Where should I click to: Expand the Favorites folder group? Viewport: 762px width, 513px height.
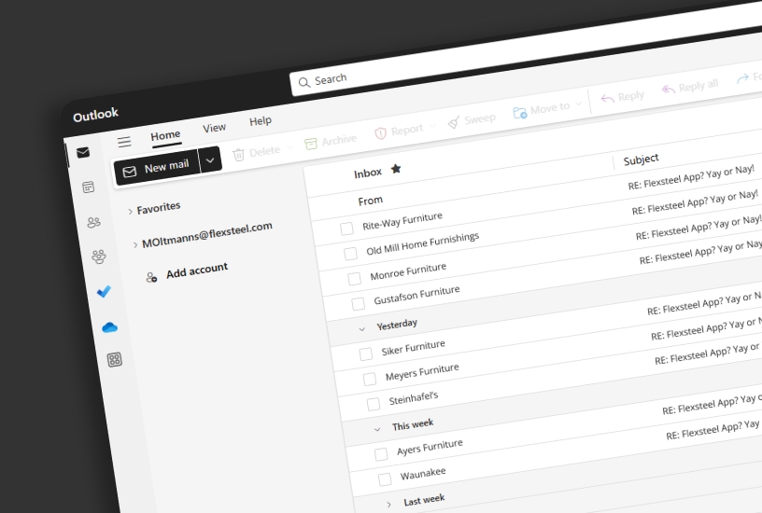[x=130, y=211]
